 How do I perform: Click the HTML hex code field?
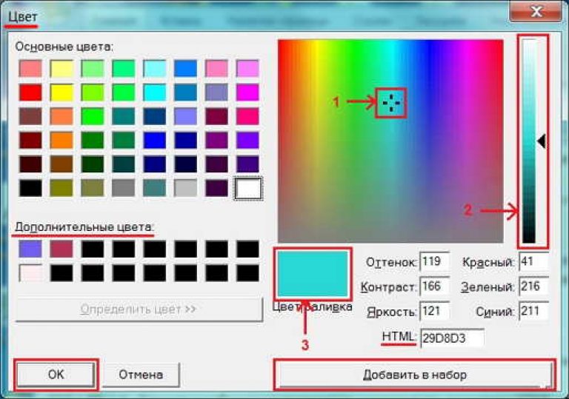[452, 338]
